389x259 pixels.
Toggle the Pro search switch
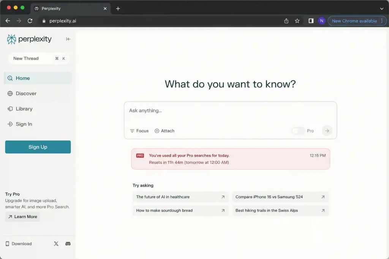298,131
